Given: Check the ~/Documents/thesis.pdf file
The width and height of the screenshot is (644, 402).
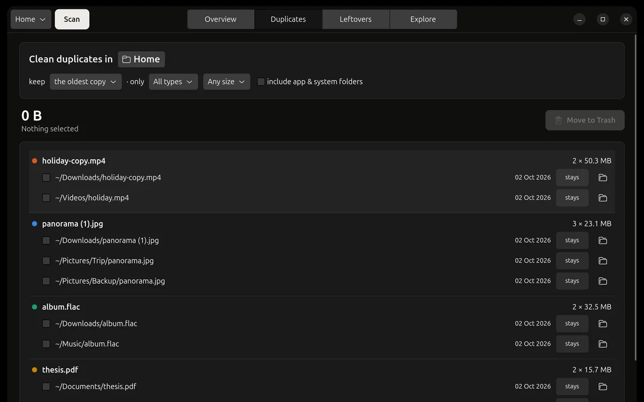Looking at the screenshot, I should tap(46, 386).
